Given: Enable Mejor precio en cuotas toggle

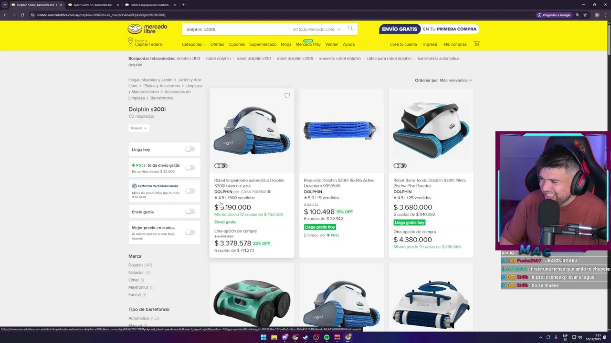Looking at the screenshot, I should pyautogui.click(x=190, y=232).
